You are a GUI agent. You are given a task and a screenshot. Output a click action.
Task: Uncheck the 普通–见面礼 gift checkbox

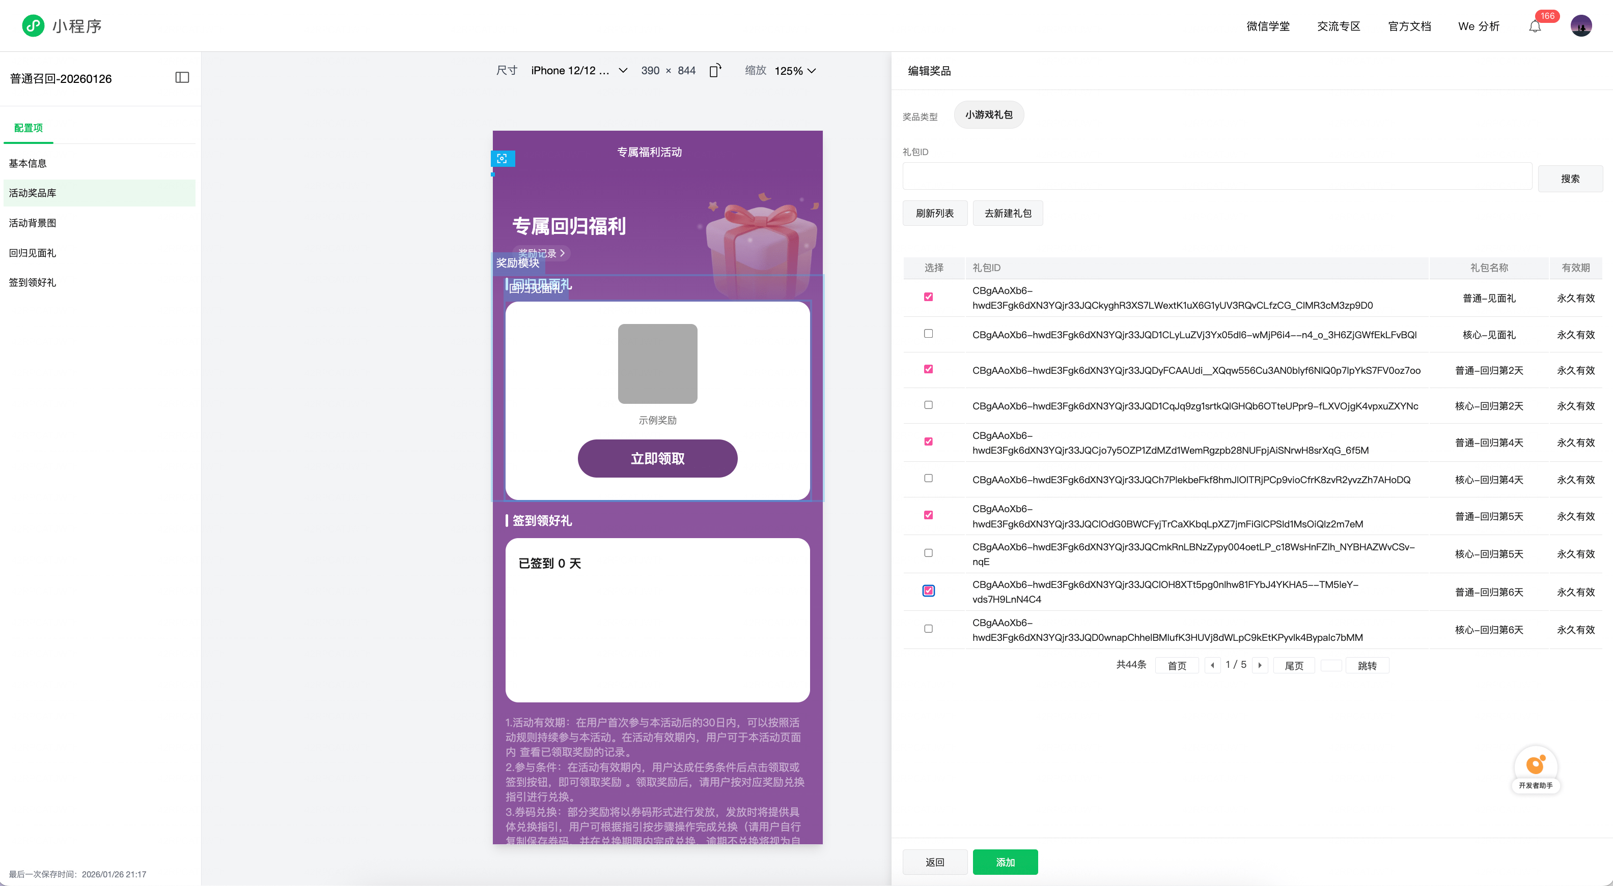coord(929,297)
